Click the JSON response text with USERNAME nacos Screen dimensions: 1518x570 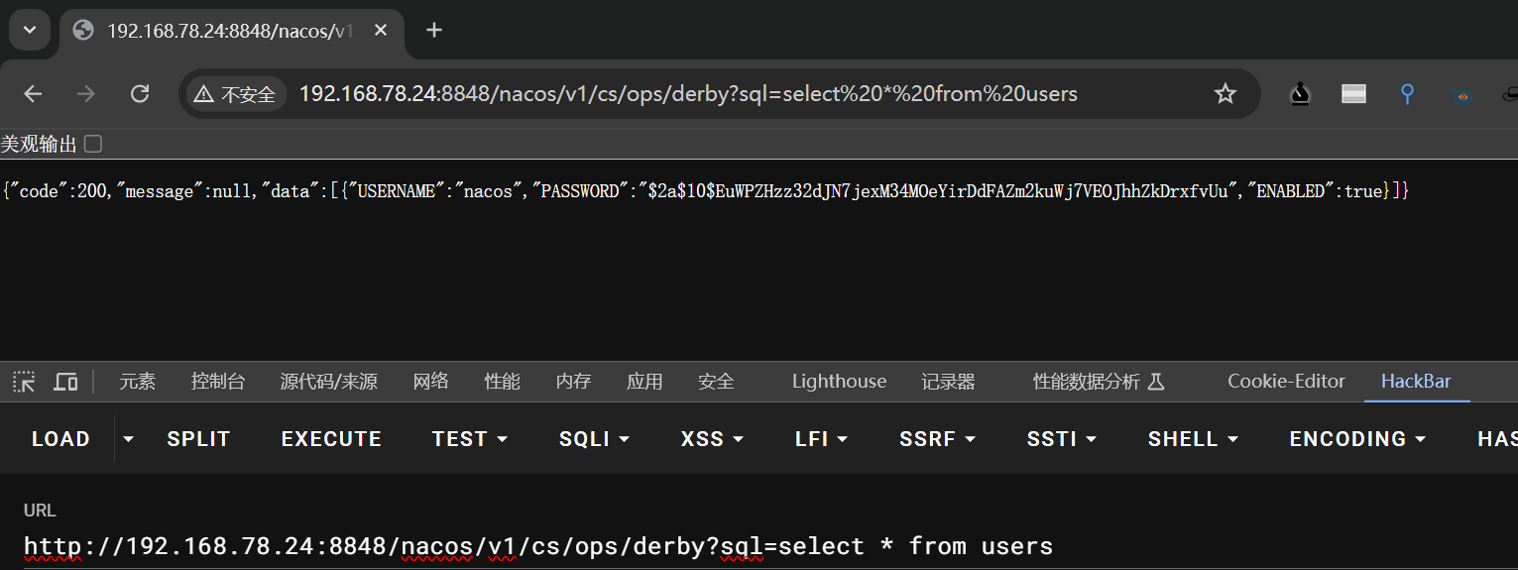click(705, 191)
